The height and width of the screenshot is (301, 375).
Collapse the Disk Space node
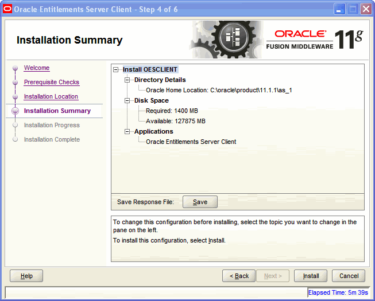point(127,101)
